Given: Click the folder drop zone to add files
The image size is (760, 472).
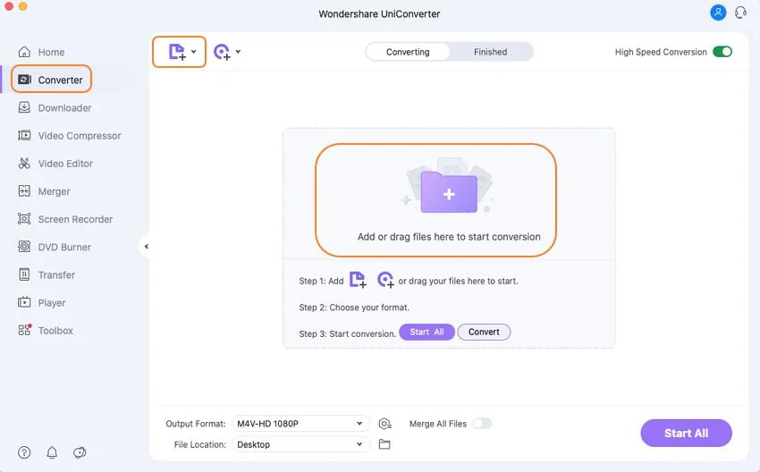Looking at the screenshot, I should click(448, 192).
